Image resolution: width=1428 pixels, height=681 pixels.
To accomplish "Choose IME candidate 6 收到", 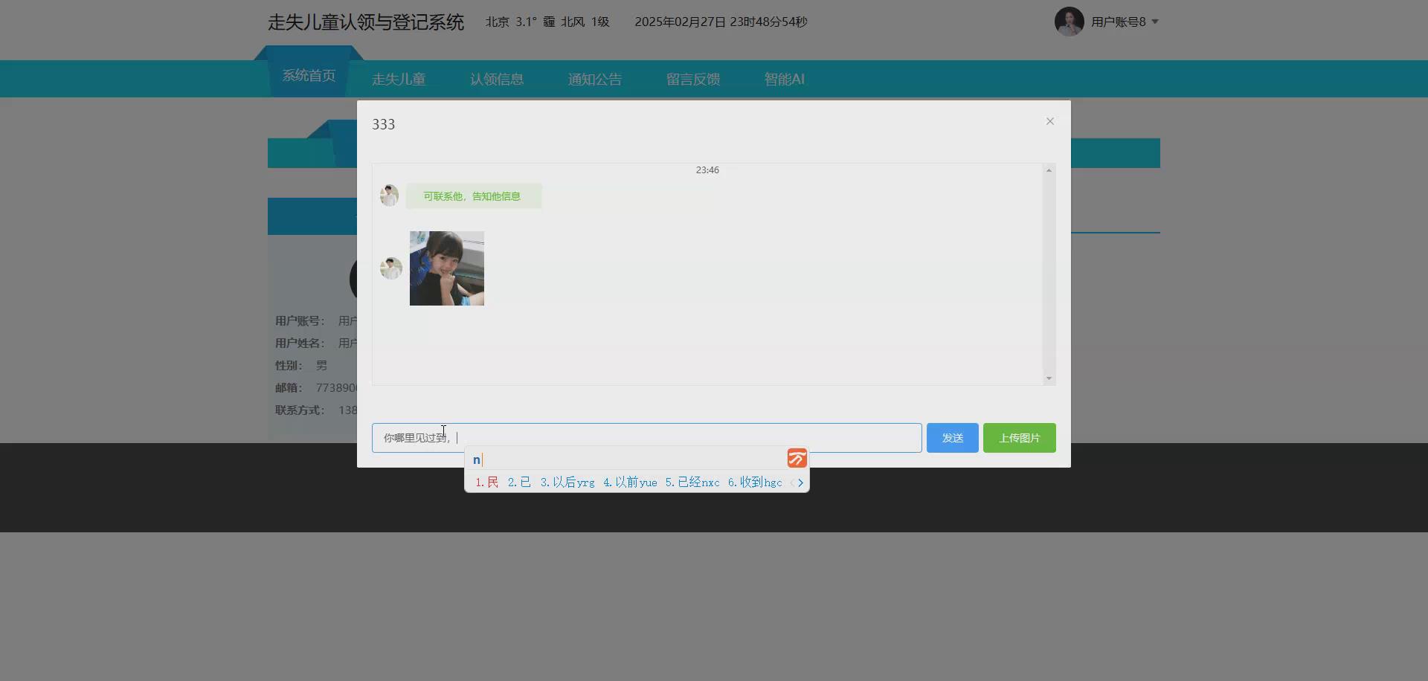I will click(755, 482).
